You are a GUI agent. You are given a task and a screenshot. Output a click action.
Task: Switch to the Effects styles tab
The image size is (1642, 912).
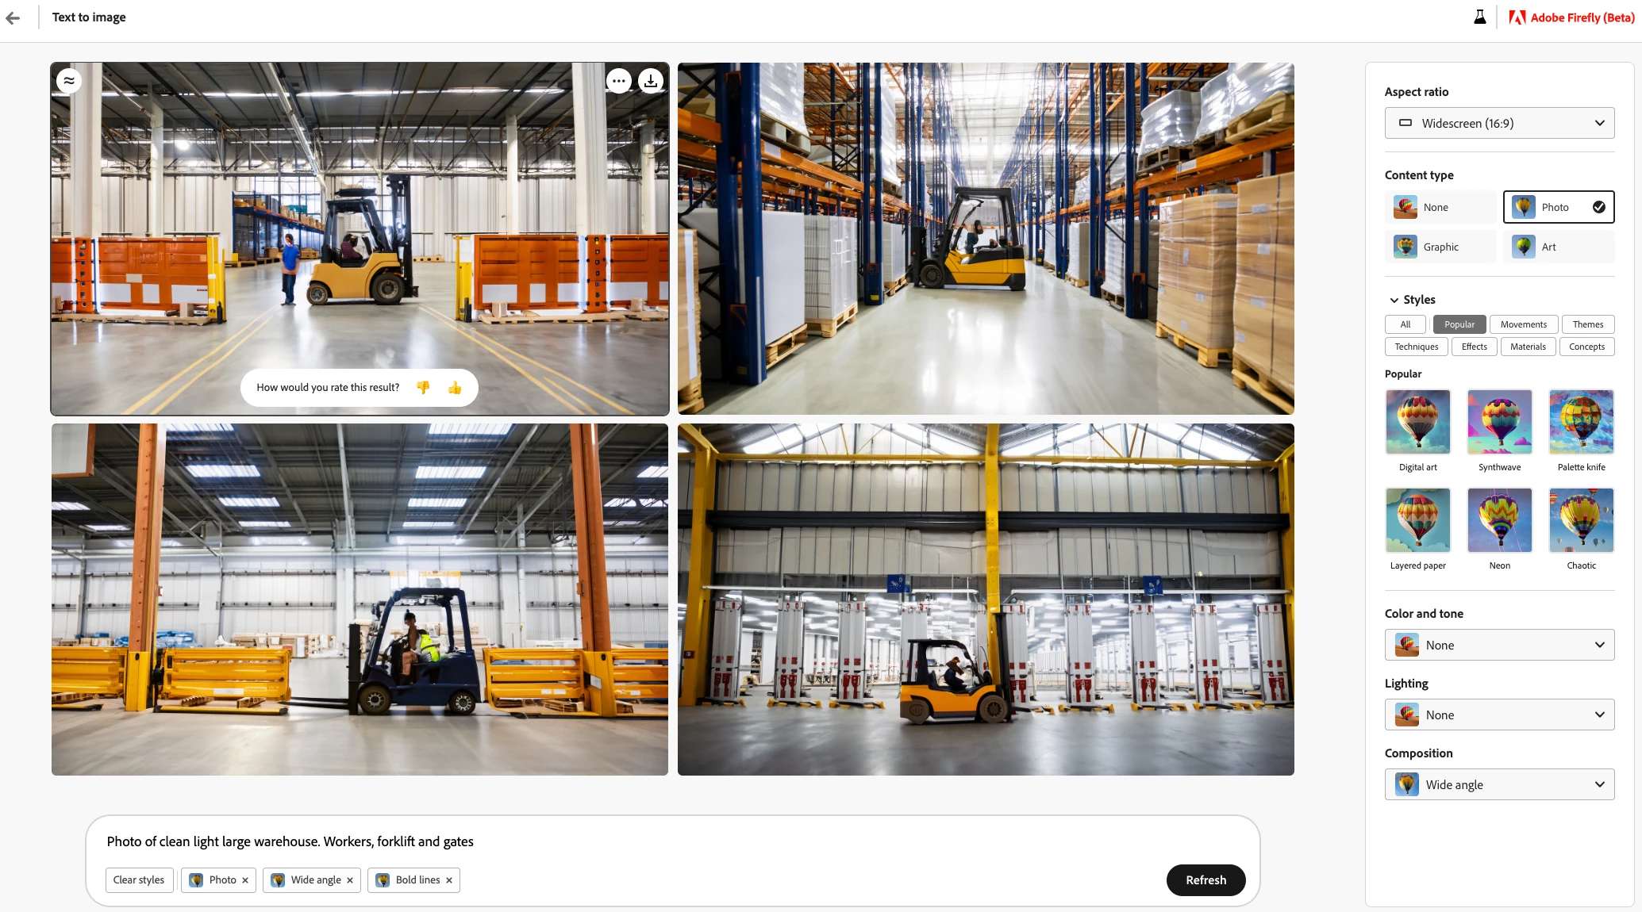coord(1475,347)
